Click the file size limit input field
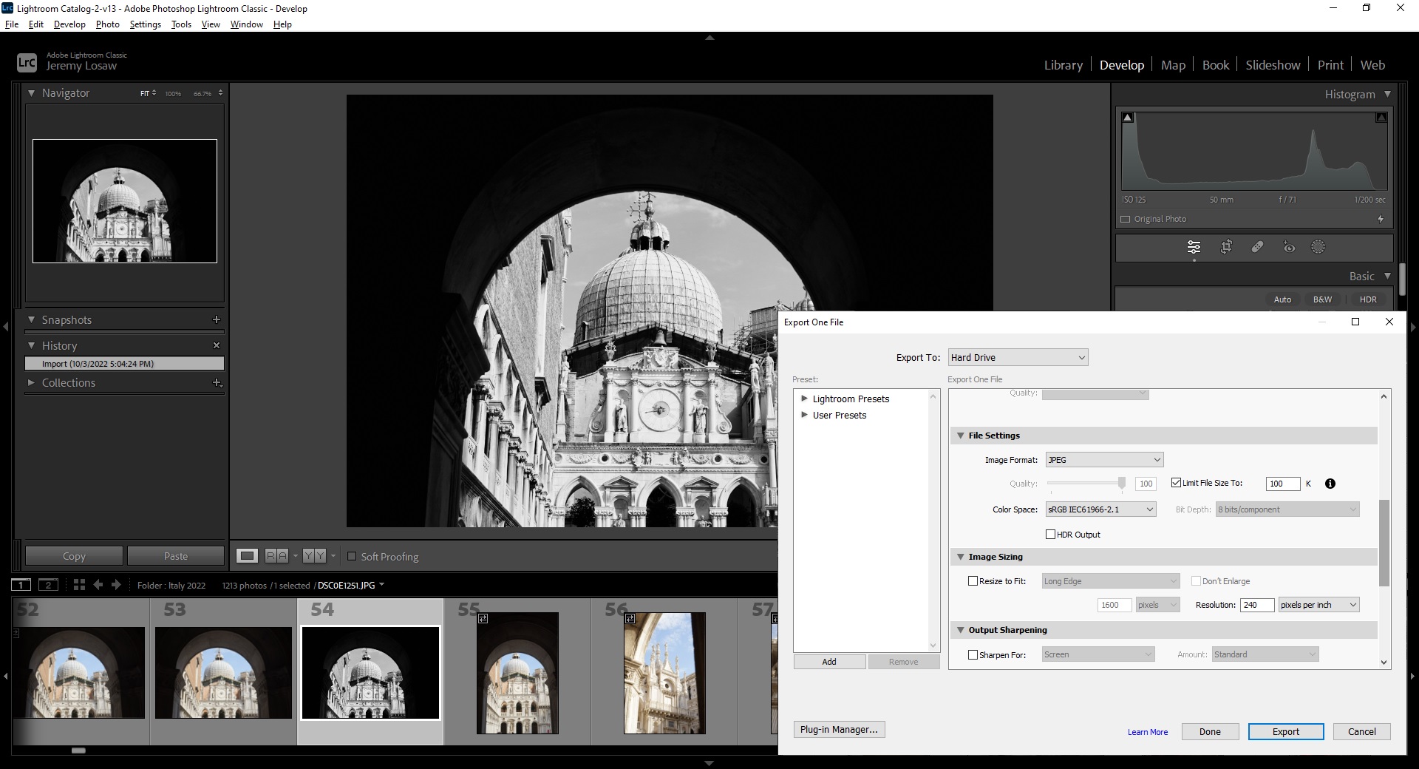1419x769 pixels. 1283,484
